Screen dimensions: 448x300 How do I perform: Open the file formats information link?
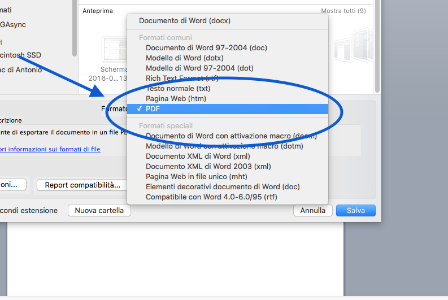tap(50, 149)
